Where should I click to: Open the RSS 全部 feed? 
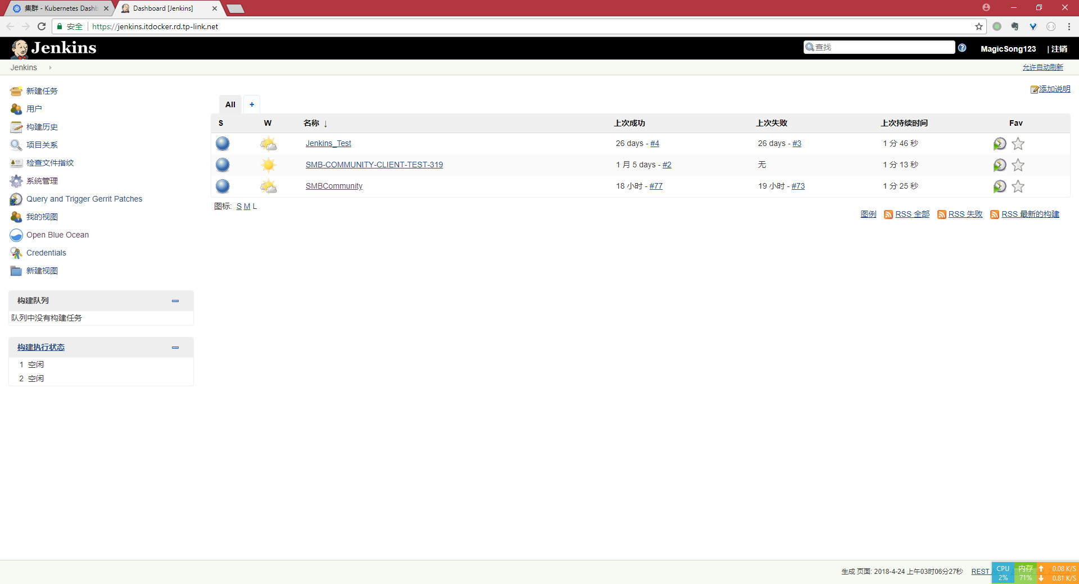point(912,214)
